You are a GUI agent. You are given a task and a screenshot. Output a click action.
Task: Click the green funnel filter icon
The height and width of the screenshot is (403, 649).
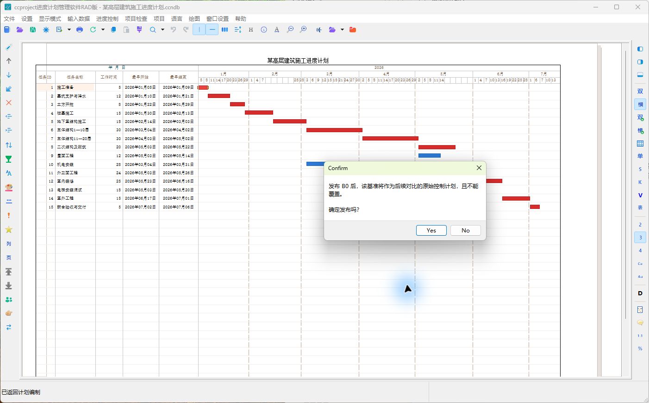(x=9, y=159)
